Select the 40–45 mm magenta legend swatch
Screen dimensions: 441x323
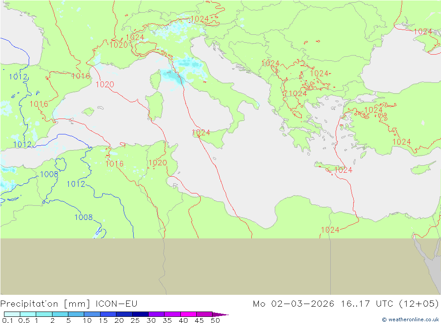tap(188, 314)
